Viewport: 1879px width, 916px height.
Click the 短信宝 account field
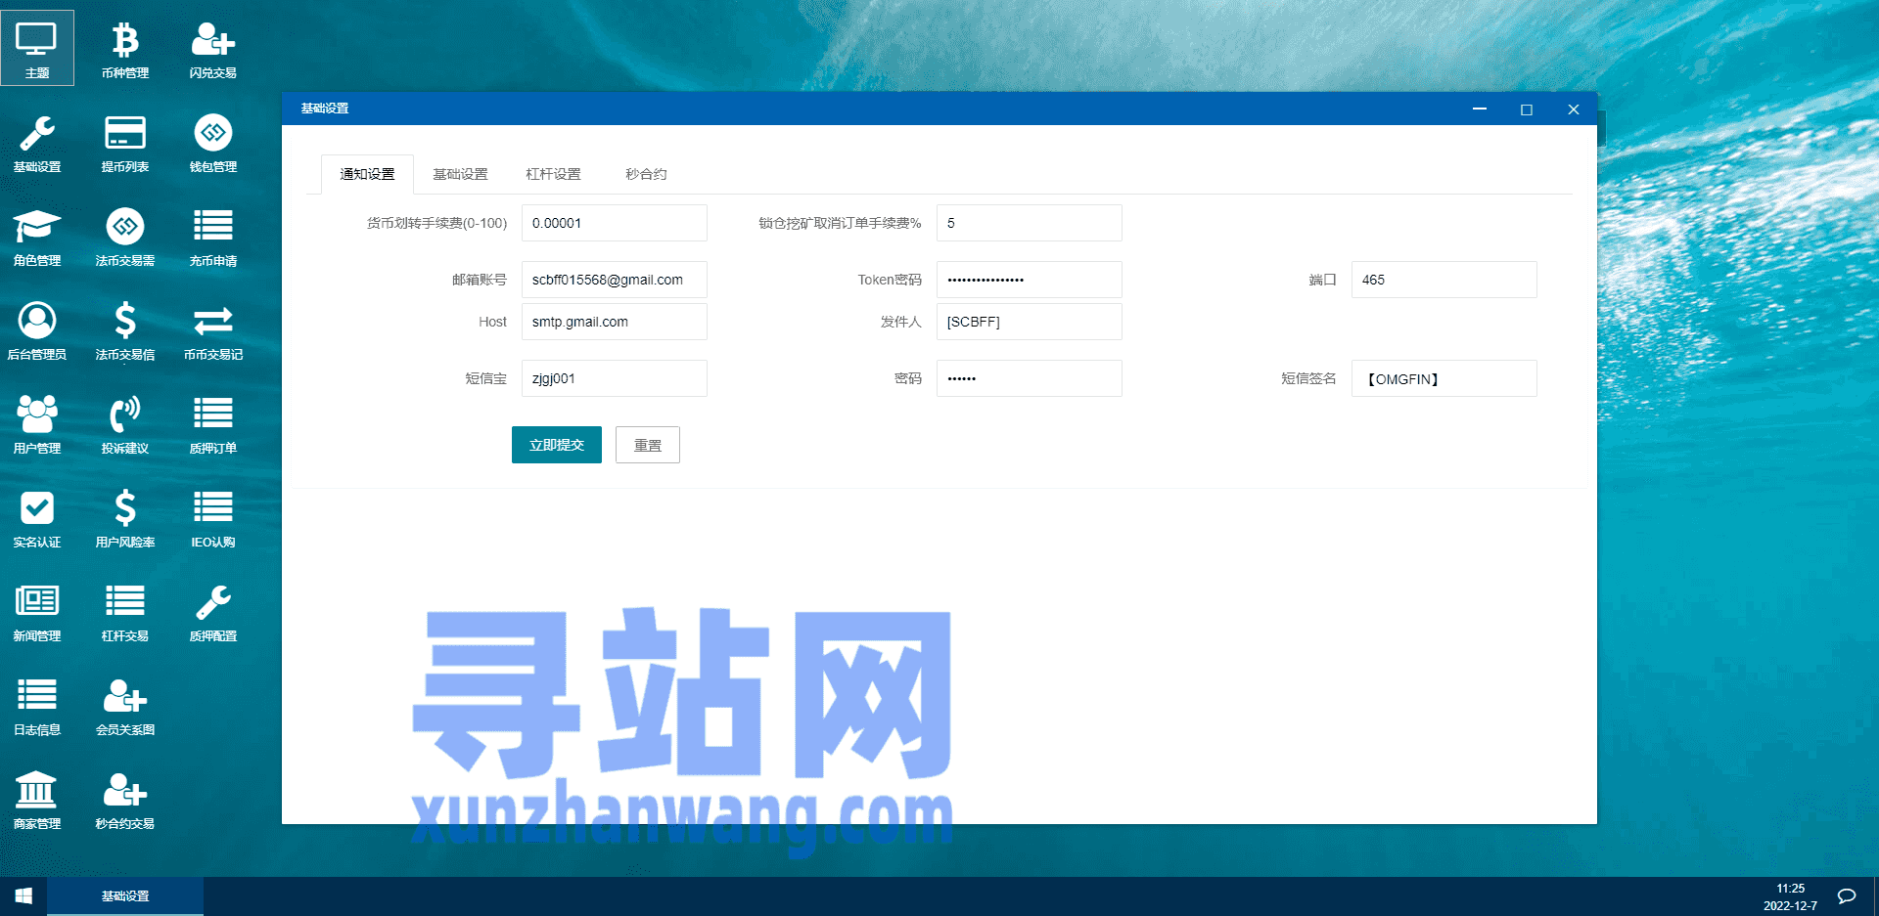click(x=615, y=378)
